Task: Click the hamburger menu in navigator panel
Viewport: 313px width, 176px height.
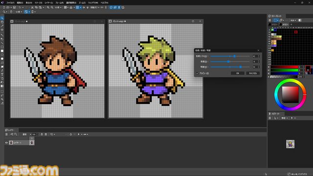Action: pyautogui.click(x=269, y=118)
